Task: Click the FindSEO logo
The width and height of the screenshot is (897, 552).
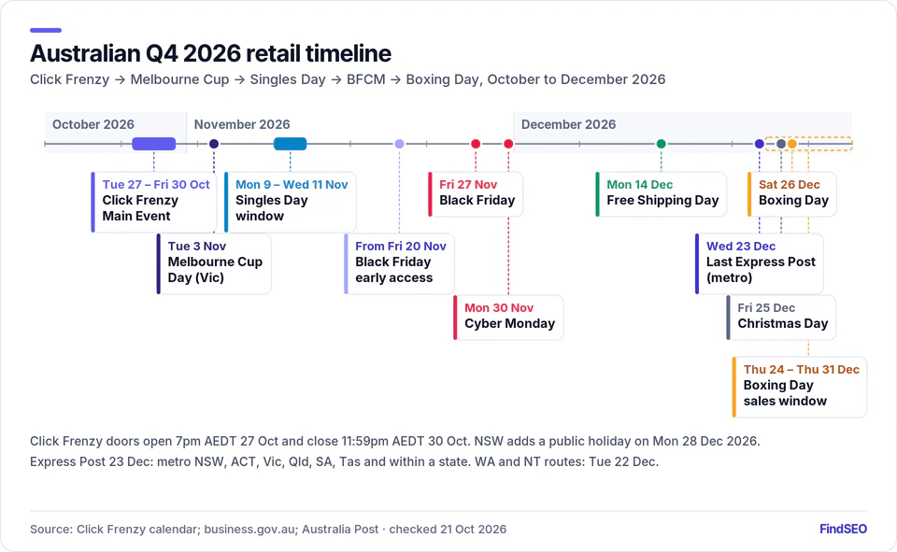Action: [843, 530]
